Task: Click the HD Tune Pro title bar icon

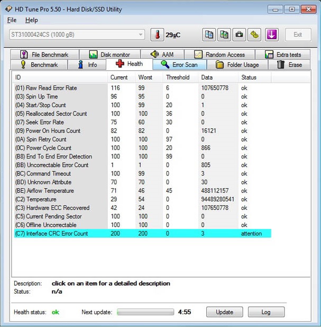Action: click(x=8, y=9)
